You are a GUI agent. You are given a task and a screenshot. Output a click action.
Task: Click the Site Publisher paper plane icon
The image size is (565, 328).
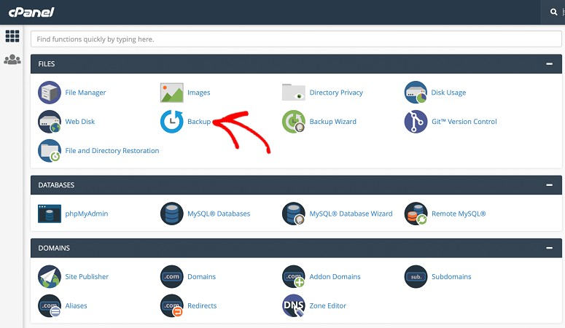50,277
